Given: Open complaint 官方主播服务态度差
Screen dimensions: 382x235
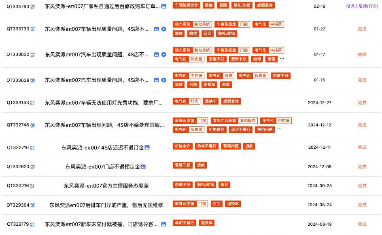Looking at the screenshot, I should (x=106, y=186).
